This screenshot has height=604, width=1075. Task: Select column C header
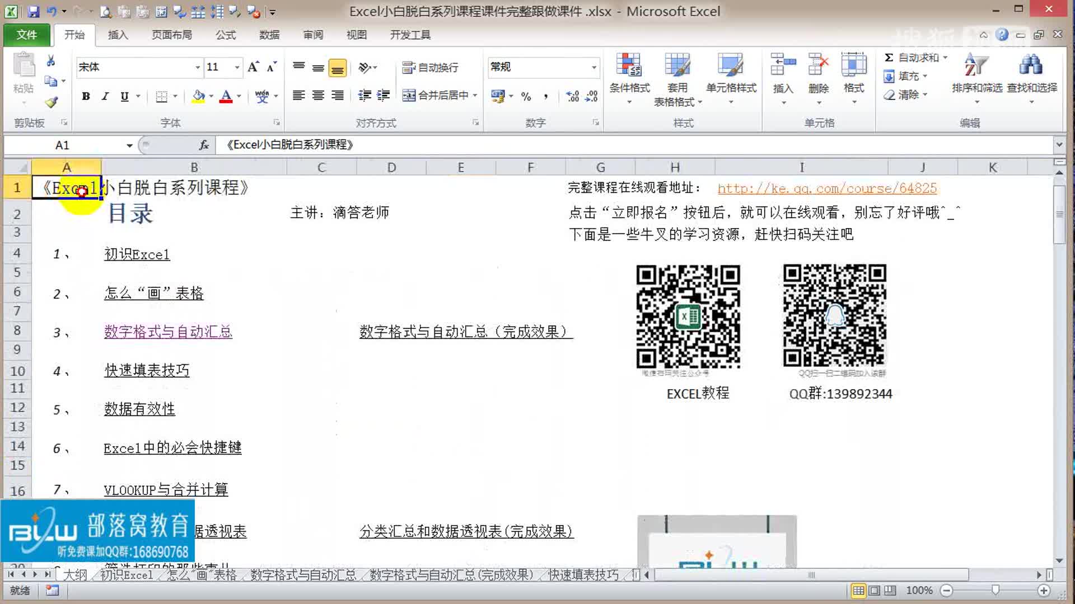321,167
